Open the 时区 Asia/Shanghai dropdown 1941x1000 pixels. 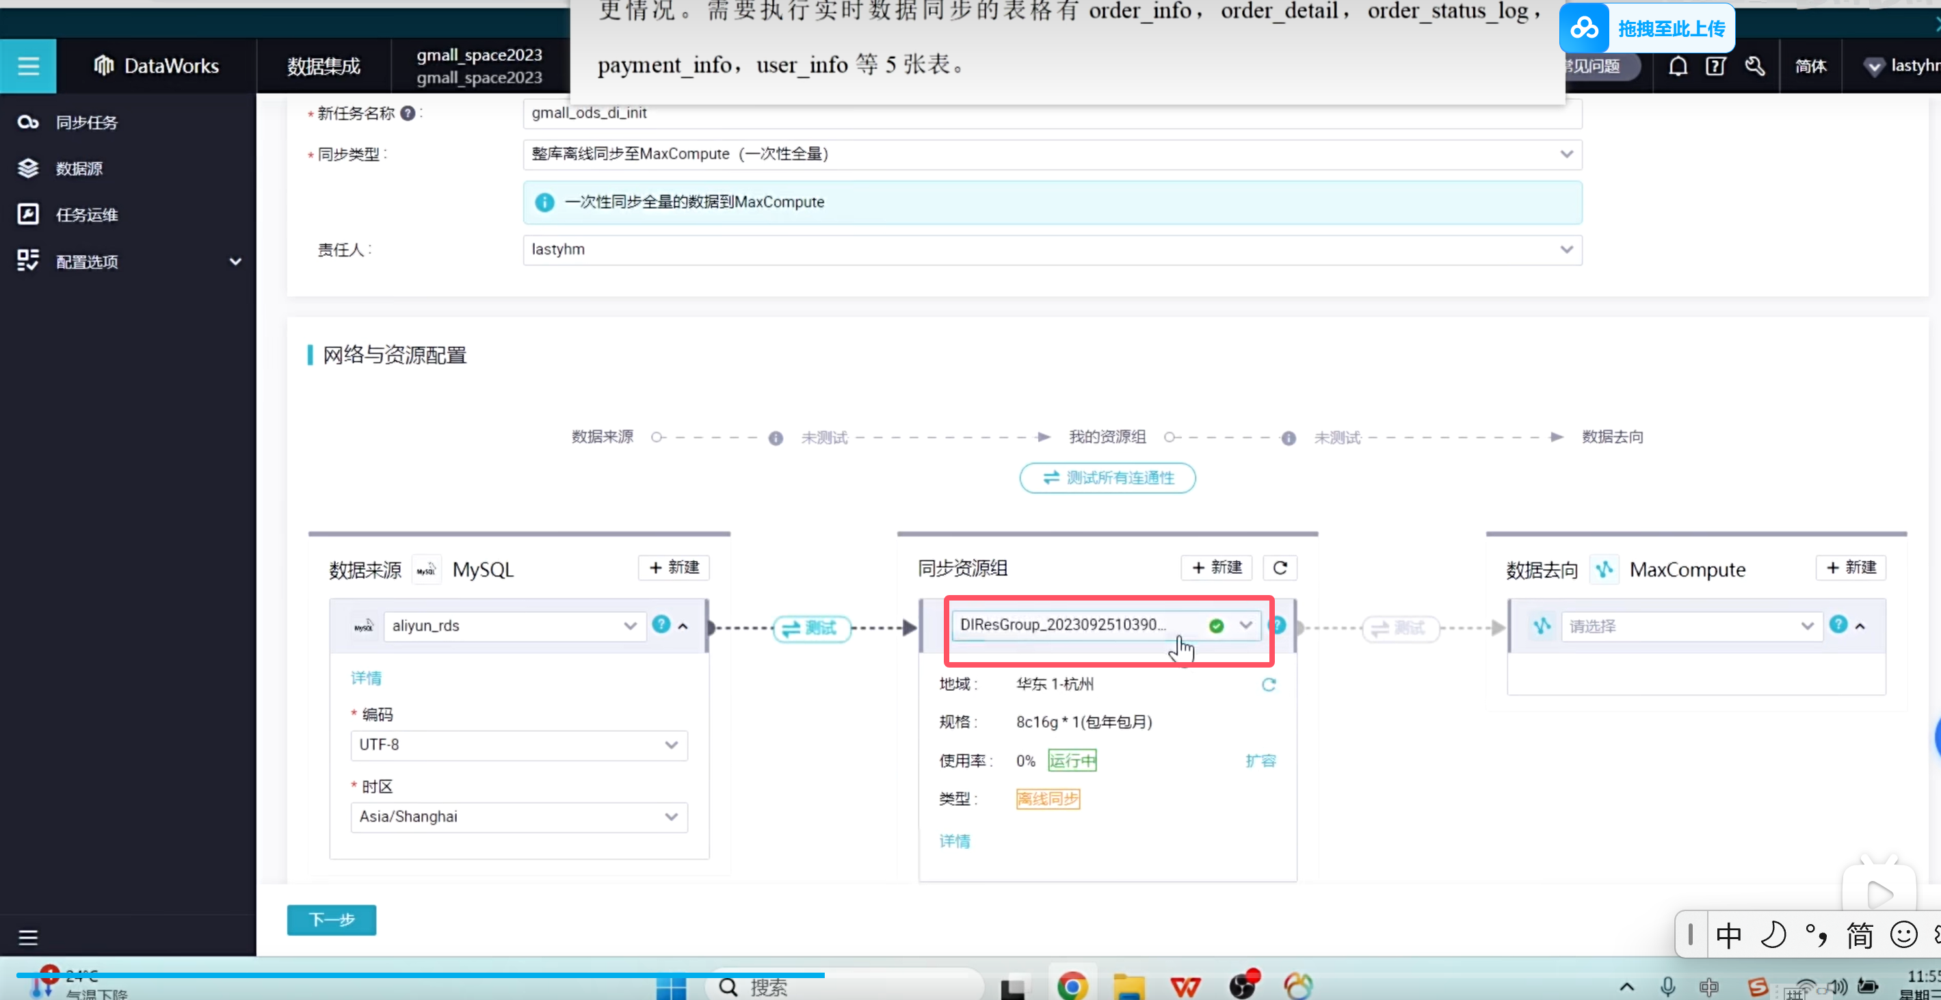tap(518, 816)
